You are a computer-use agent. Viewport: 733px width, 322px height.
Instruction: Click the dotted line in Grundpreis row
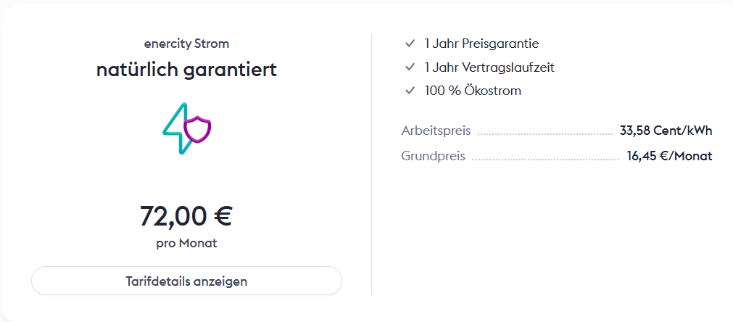(x=546, y=159)
